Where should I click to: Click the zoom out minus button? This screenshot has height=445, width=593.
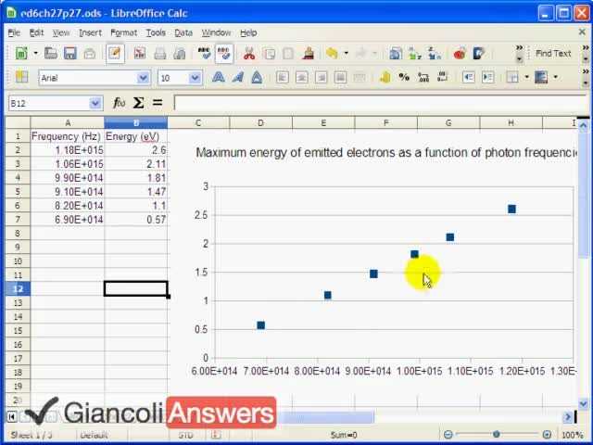coord(448,435)
